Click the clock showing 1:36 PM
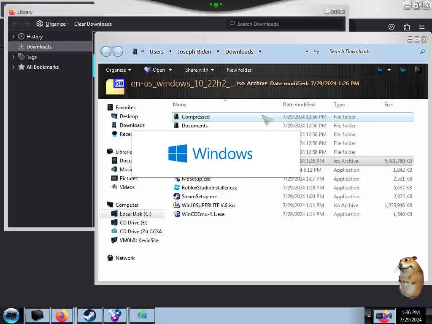The width and height of the screenshot is (432, 324). click(410, 313)
